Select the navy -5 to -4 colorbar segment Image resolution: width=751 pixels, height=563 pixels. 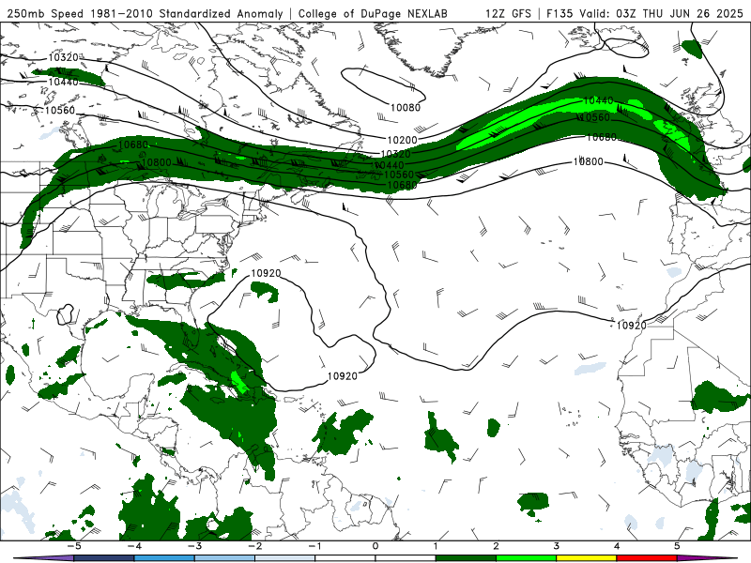point(104,558)
